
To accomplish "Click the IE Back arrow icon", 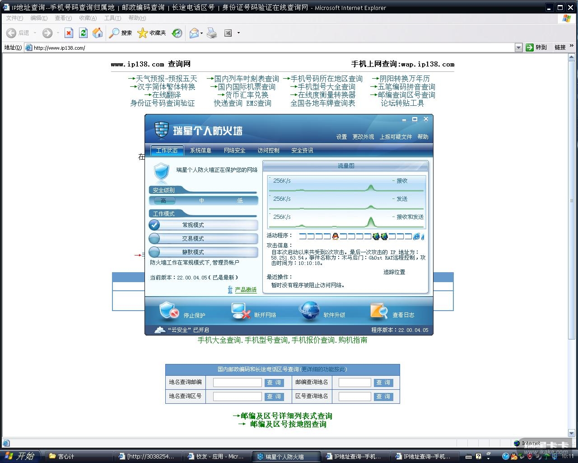I will coord(11,33).
